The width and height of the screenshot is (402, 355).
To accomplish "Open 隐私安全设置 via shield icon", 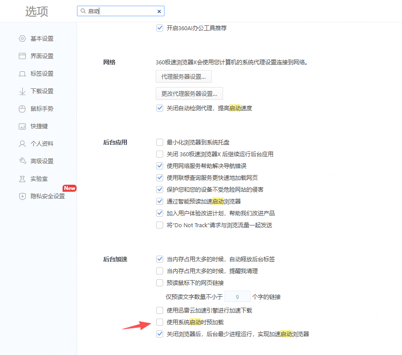I will (22, 196).
